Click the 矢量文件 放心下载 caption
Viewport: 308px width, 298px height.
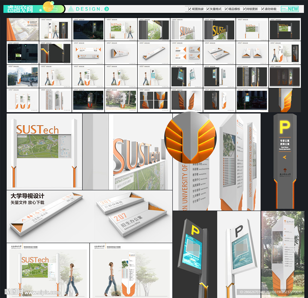27,202
